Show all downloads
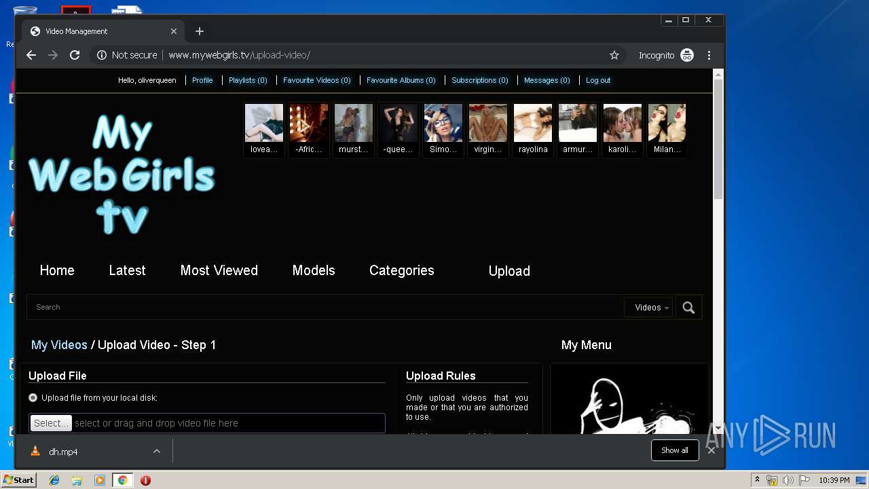Screen dimensions: 869x489 pos(675,450)
